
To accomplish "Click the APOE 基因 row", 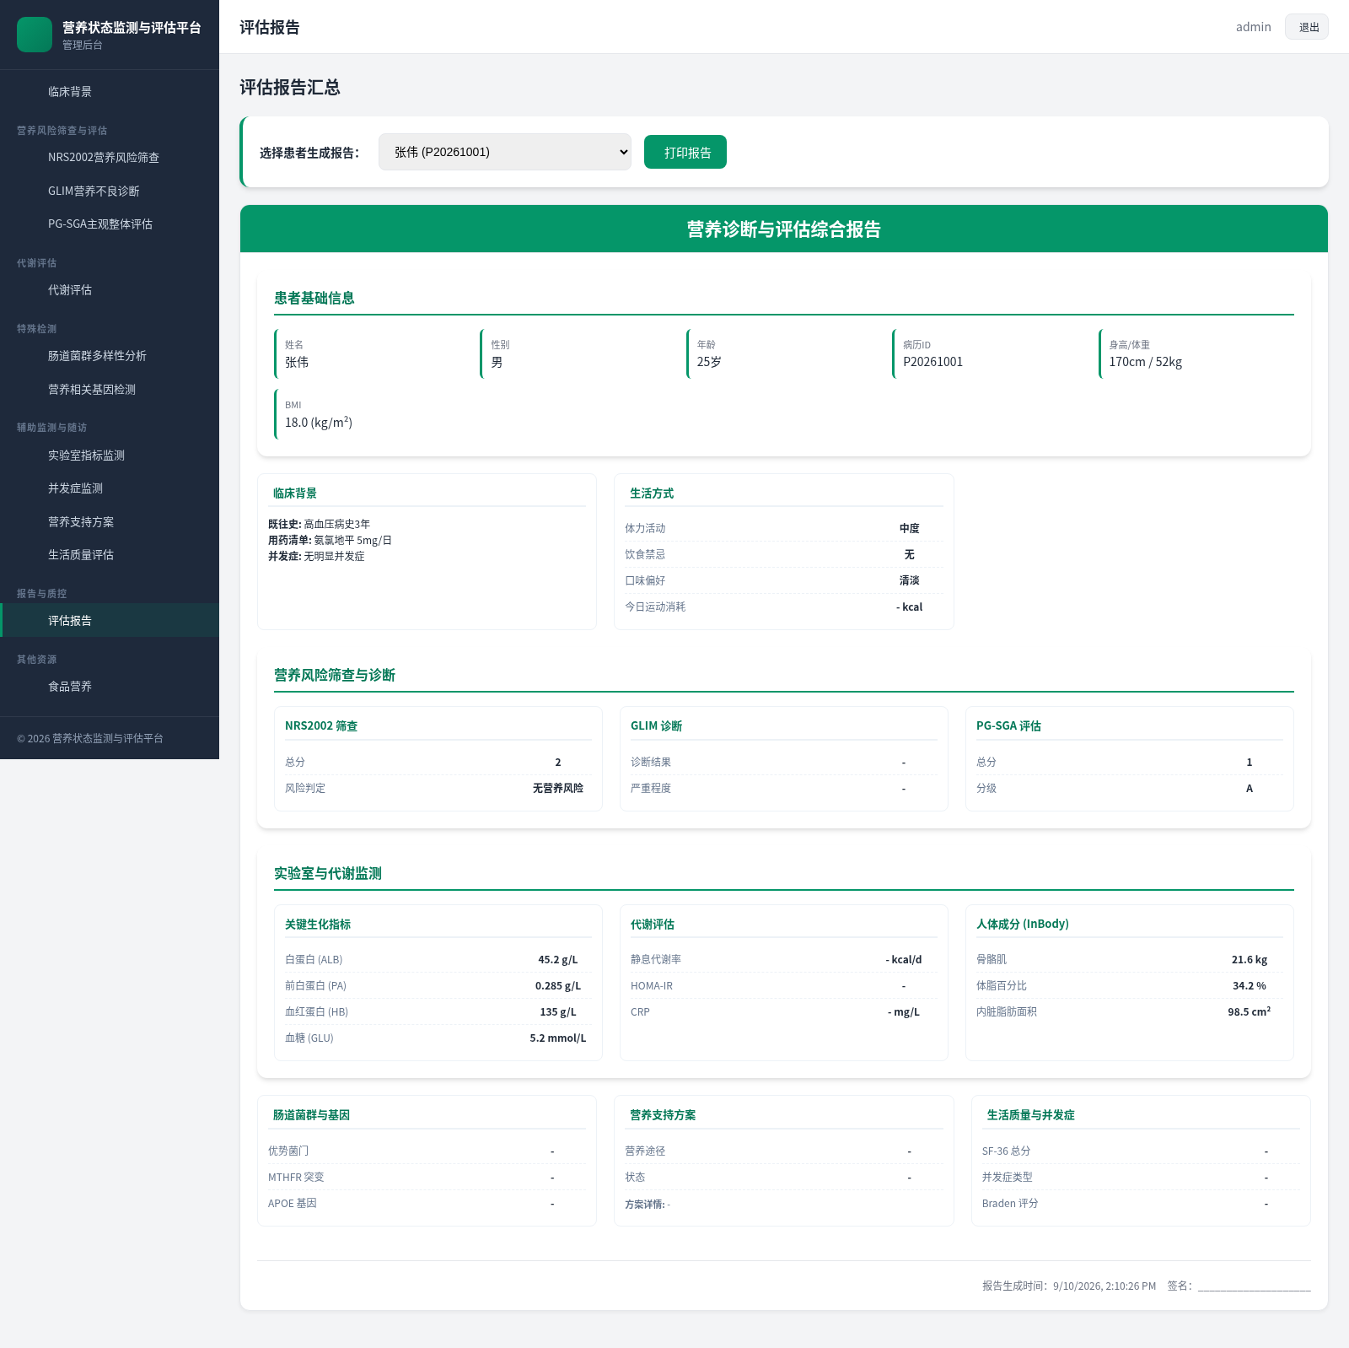I will click(427, 1203).
